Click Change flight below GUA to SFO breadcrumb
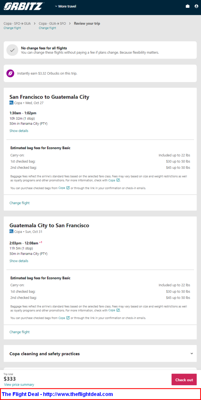Image resolution: width=201 pixels, height=400 pixels. [x=47, y=28]
